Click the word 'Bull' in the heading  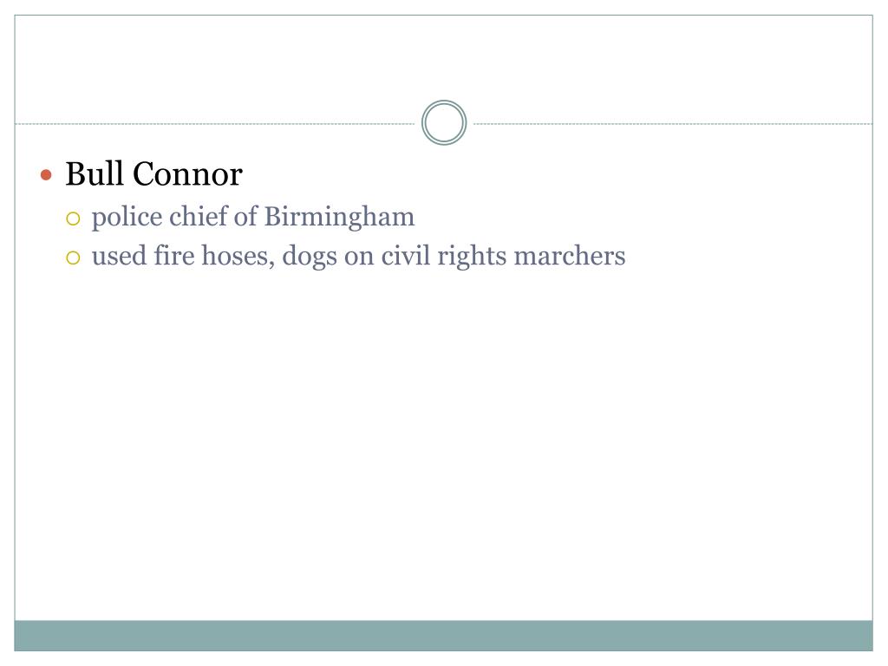(94, 173)
